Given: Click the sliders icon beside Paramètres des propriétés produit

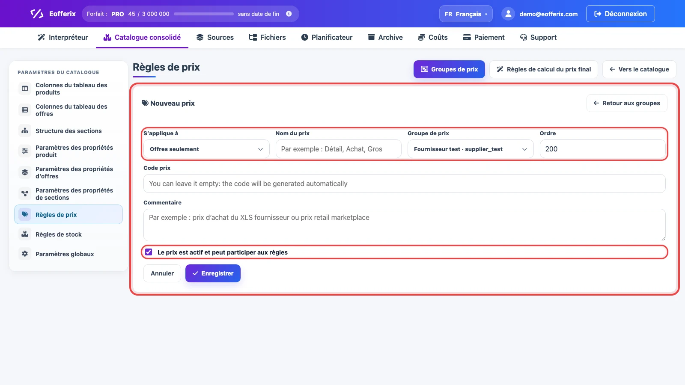Looking at the screenshot, I should coord(25,151).
